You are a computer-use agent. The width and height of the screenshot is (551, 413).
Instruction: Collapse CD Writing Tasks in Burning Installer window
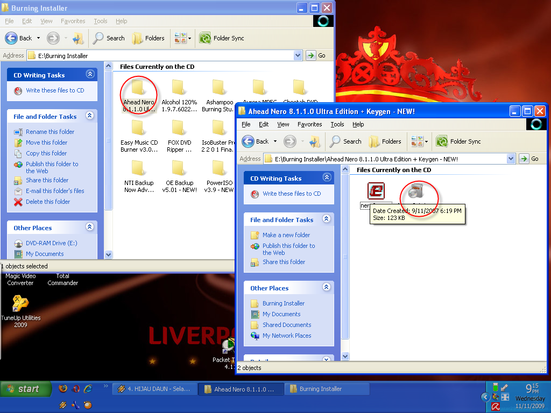[x=90, y=74]
